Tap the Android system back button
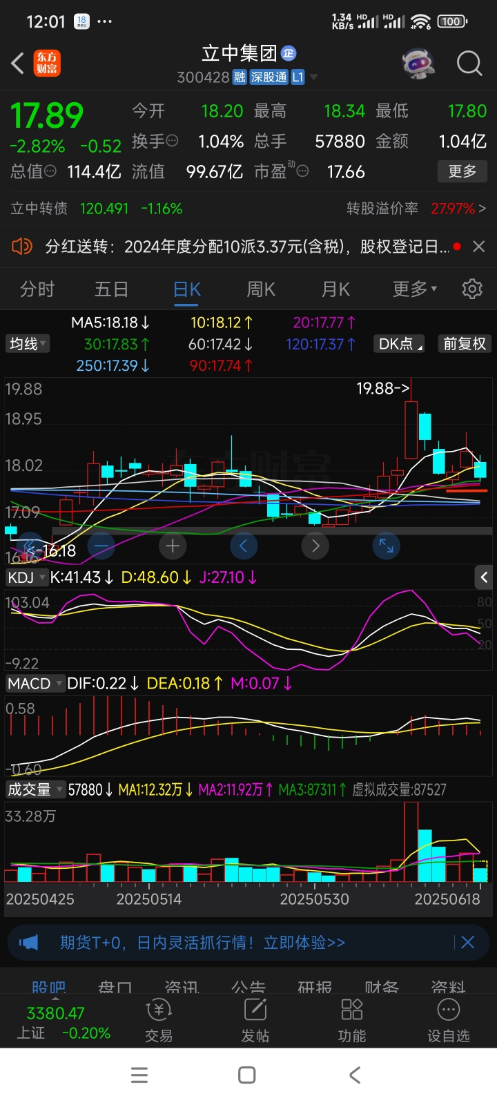 355,1075
